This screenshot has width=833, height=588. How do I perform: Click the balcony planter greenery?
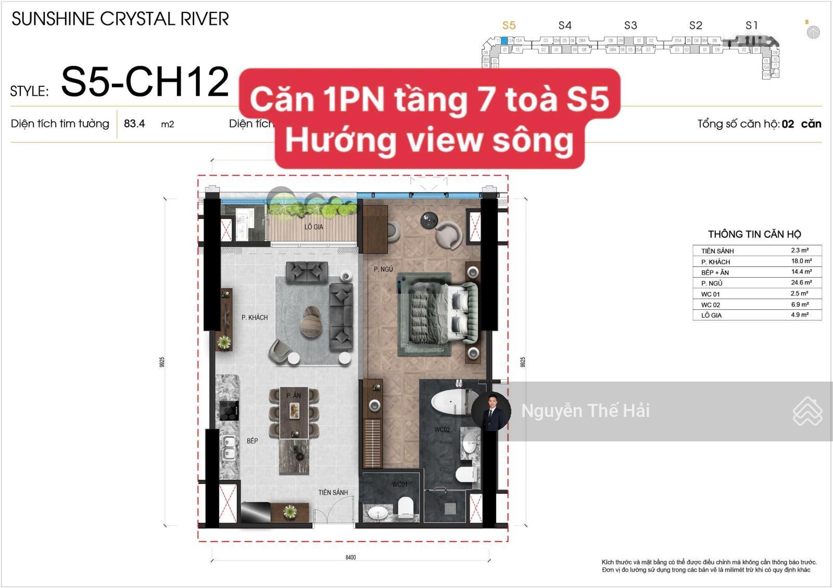pos(312,206)
